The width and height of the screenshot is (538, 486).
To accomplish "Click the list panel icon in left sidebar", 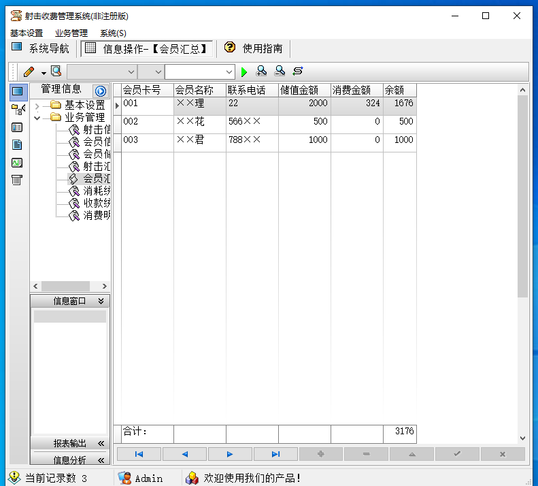I will 17,127.
